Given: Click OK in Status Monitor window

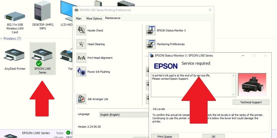Looking at the screenshot, I should 213,136.
